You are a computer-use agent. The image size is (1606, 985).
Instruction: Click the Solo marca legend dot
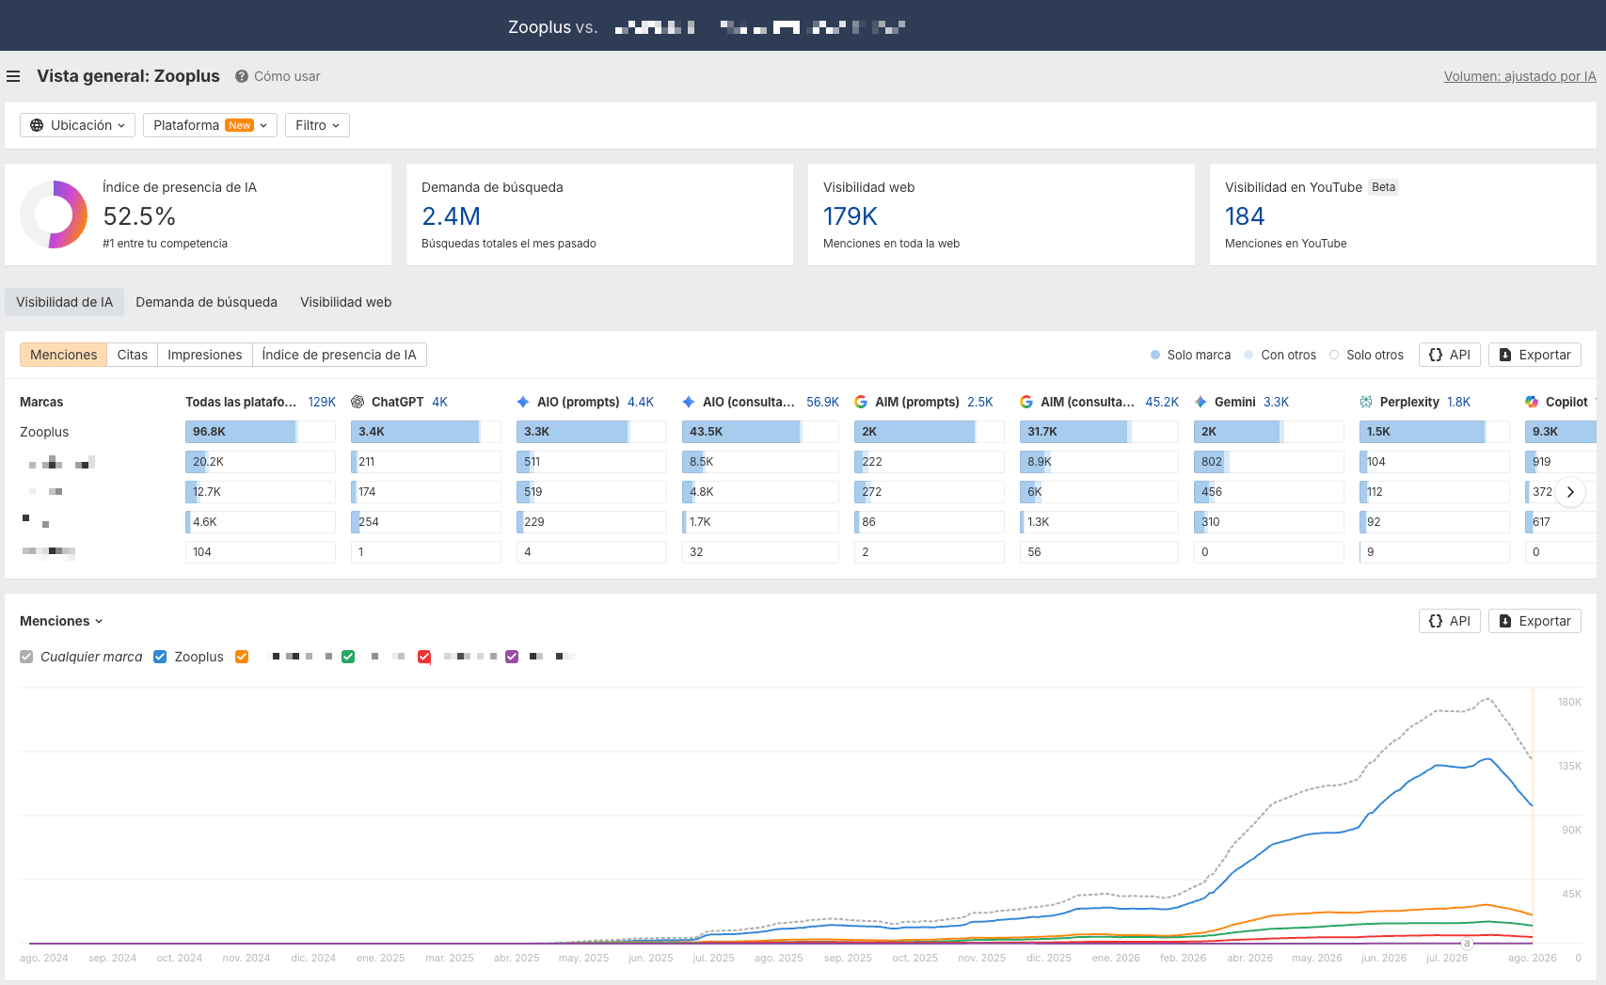click(x=1155, y=355)
